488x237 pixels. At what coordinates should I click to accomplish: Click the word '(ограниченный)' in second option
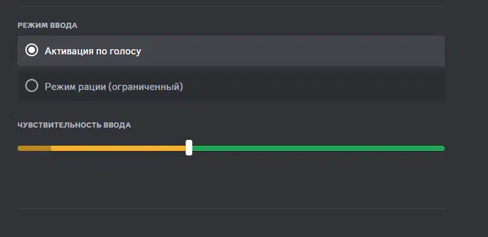pyautogui.click(x=146, y=87)
